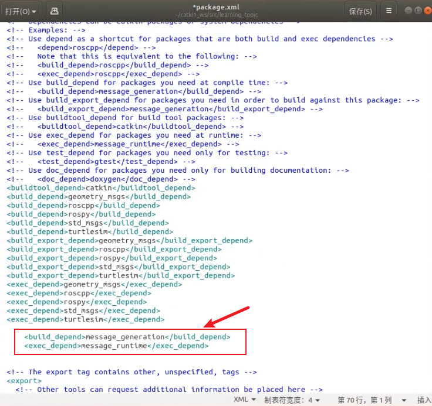This screenshot has width=432, height=406.
Task: Click comment 'Use exec_depend for packages you need at runtime'
Action: click(134, 136)
